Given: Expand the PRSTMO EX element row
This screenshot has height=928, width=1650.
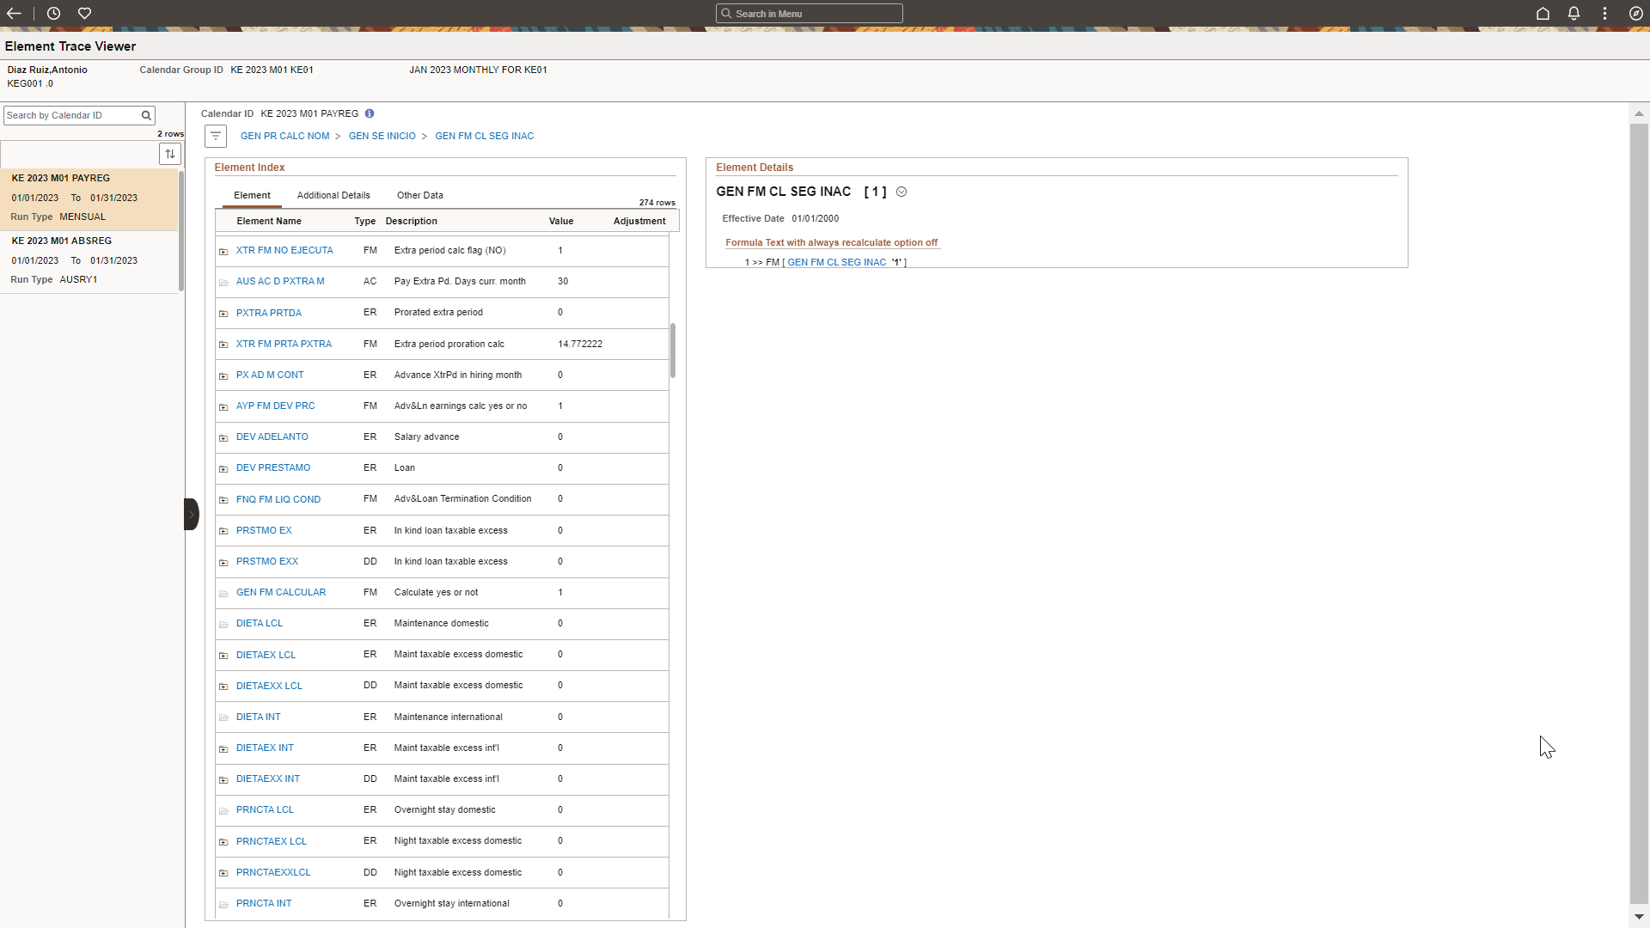Looking at the screenshot, I should [224, 530].
